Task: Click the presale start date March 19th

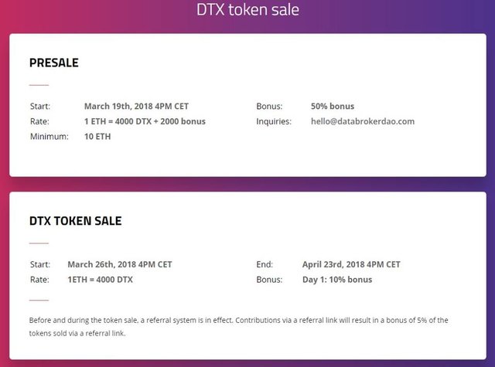Action: 136,106
